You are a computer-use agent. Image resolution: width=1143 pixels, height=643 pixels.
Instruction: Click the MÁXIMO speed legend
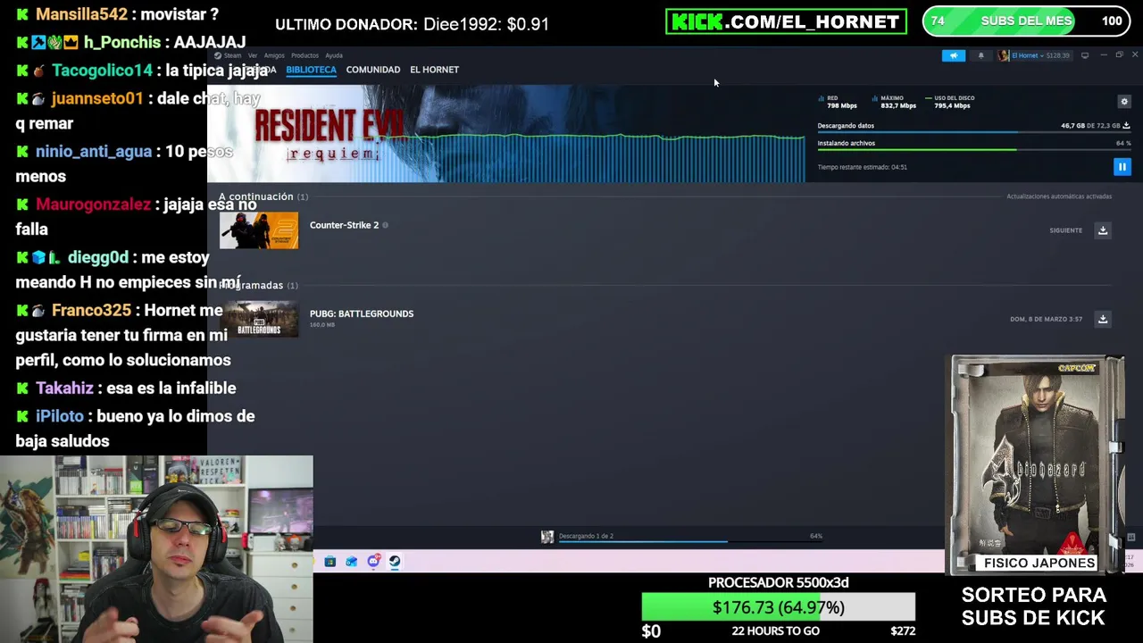click(894, 102)
